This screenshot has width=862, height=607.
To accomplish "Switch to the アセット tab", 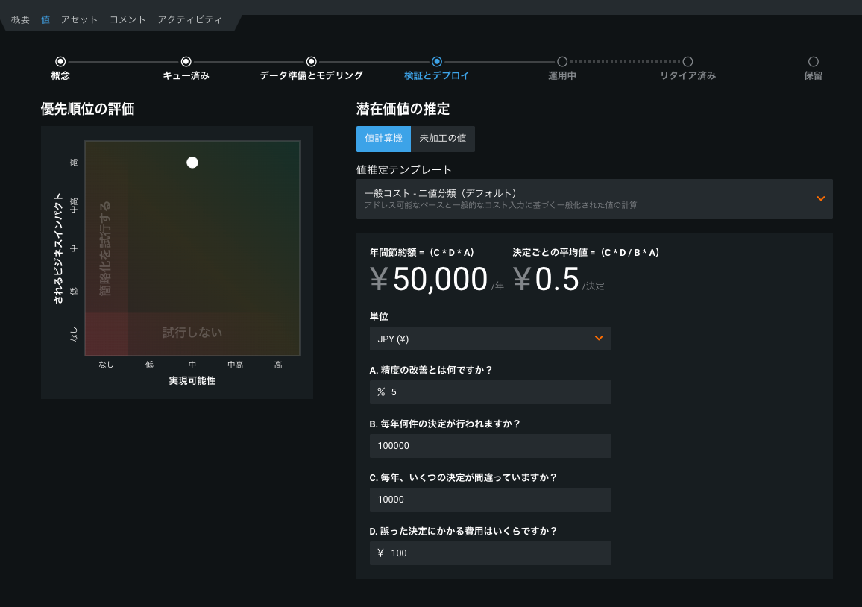I will point(79,19).
